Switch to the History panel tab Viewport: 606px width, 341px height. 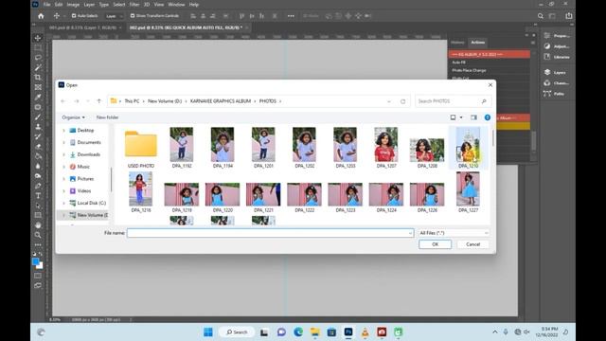click(457, 43)
